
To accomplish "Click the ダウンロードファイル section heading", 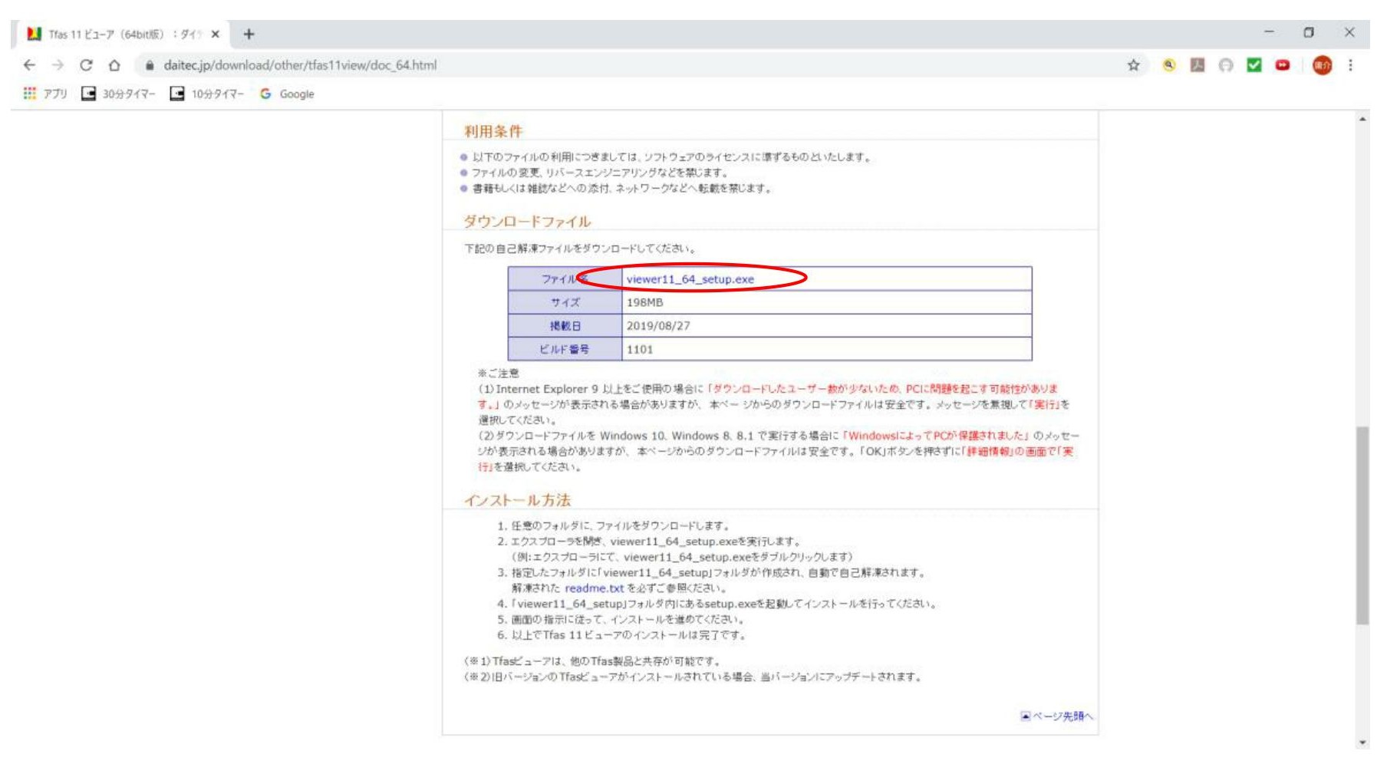I will pyautogui.click(x=527, y=222).
